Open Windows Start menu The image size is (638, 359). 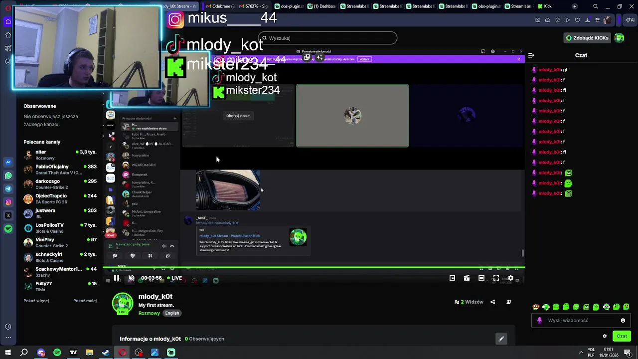tap(8, 353)
